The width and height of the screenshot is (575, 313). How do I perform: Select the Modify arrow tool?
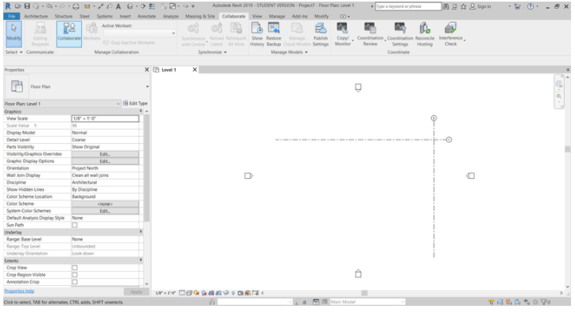[14, 33]
